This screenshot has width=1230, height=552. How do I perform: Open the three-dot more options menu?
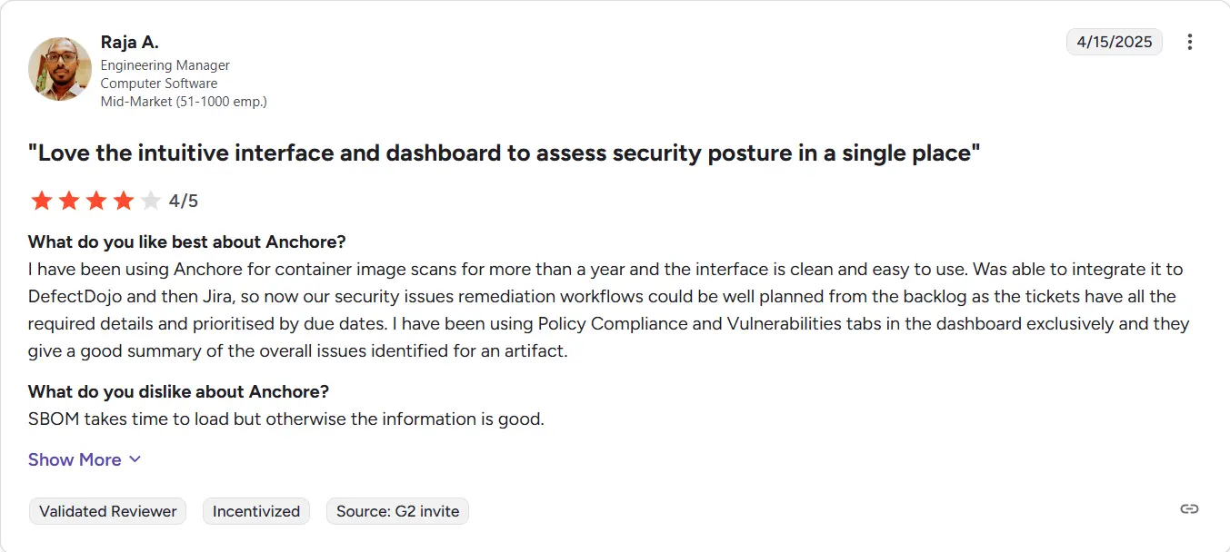point(1190,42)
